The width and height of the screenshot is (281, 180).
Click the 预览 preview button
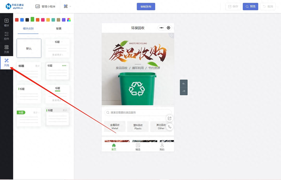click(x=251, y=7)
